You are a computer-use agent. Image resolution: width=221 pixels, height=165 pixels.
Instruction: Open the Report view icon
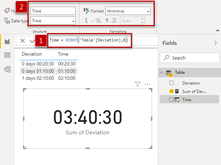7,41
